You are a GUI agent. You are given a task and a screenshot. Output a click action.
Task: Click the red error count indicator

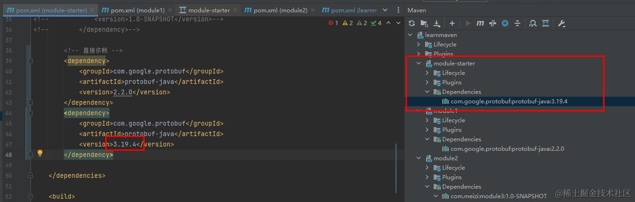click(x=333, y=23)
